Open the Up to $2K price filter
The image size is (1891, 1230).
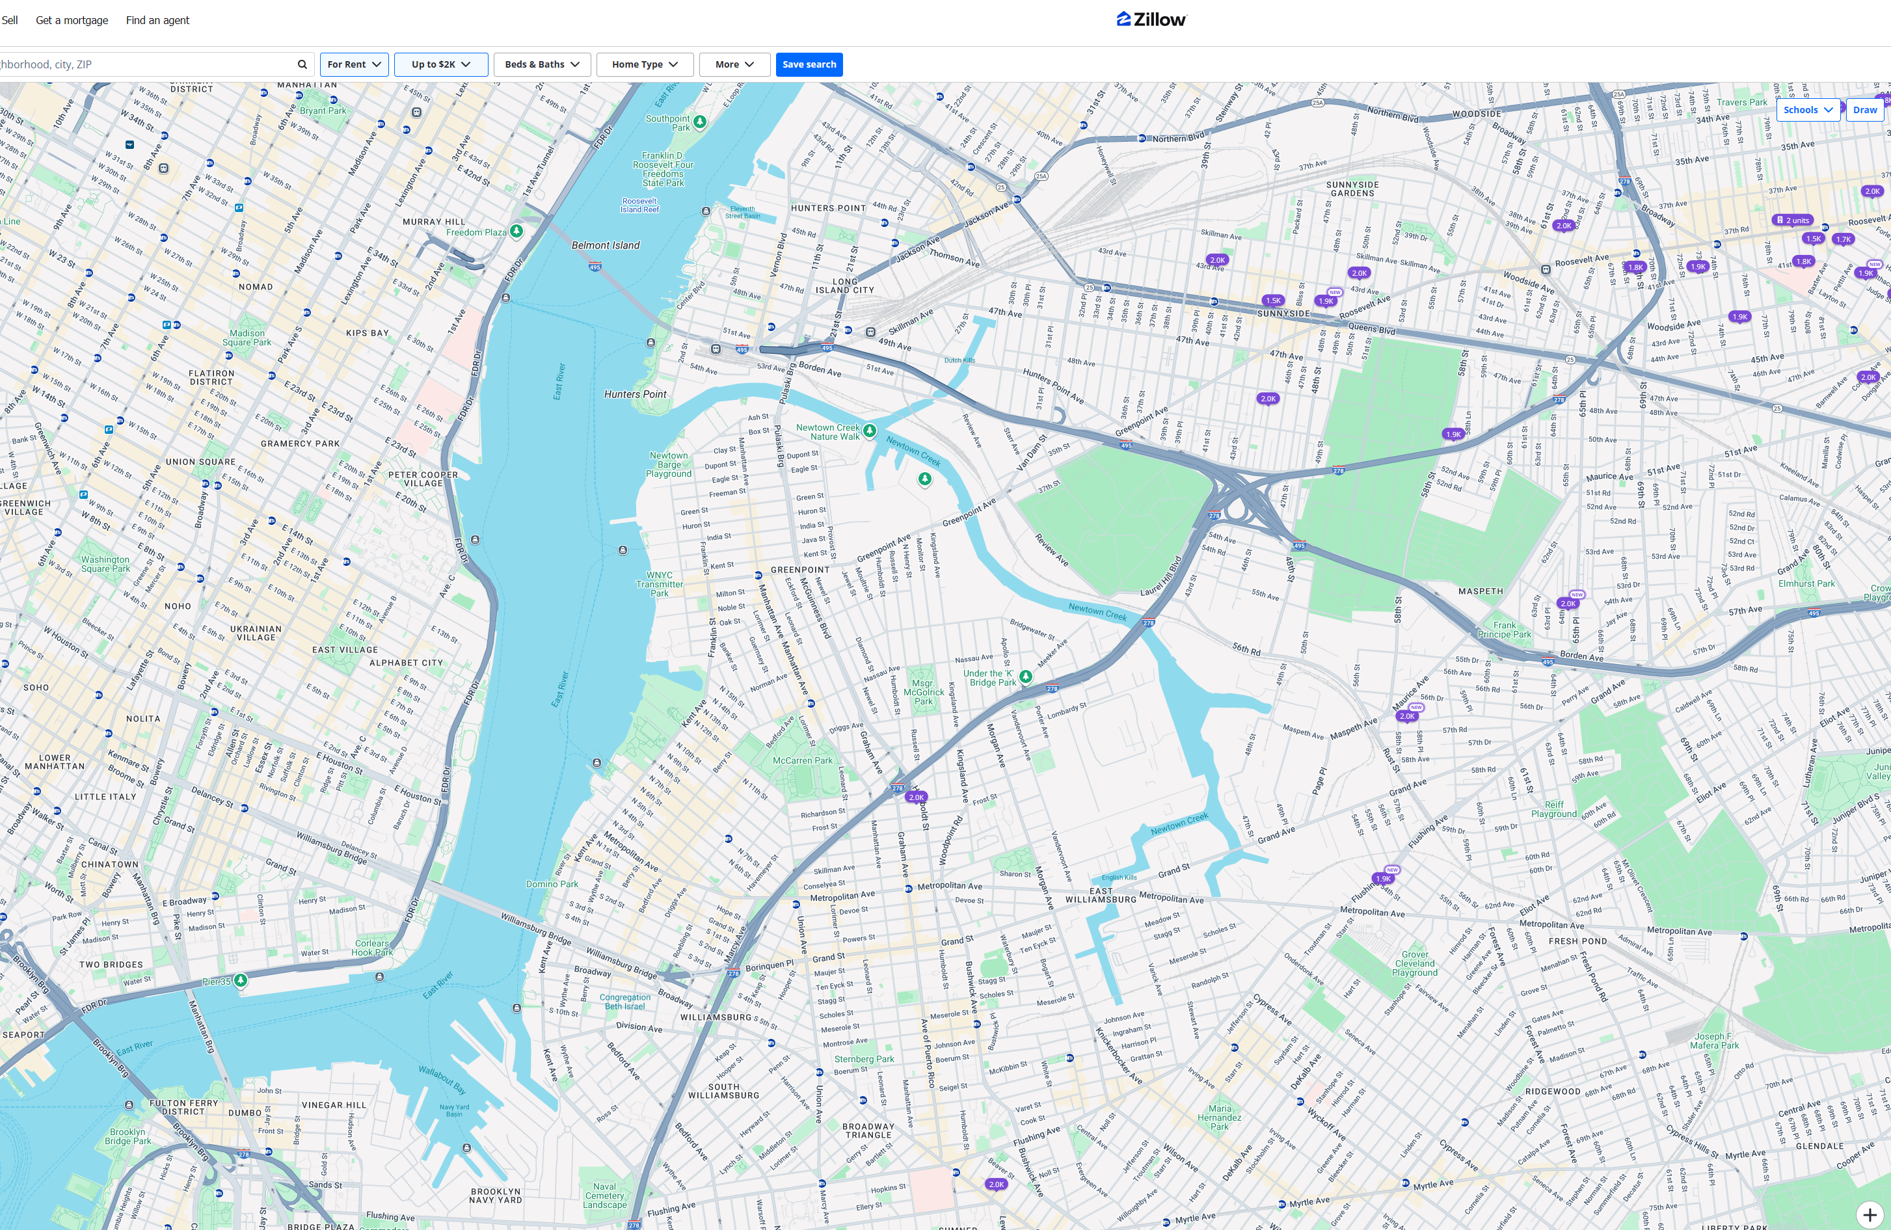click(441, 64)
